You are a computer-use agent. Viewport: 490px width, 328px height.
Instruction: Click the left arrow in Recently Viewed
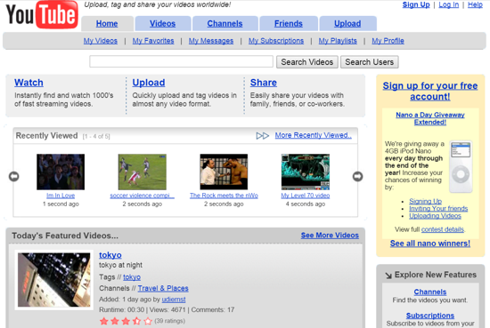(x=13, y=177)
